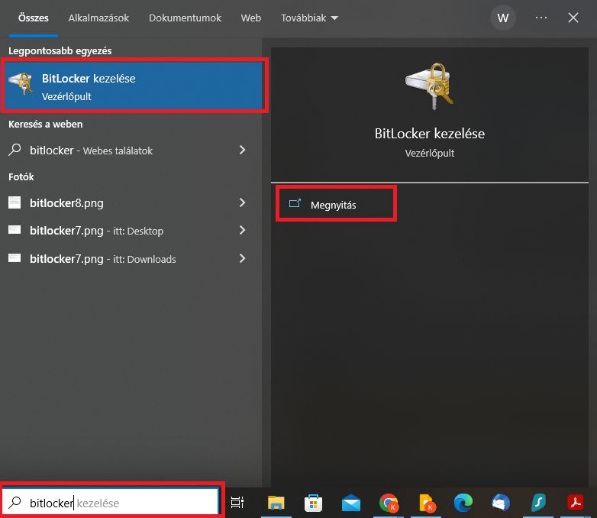Expand options for bitlocker7.png in Downloads
Viewport: 597px width, 518px height.
point(242,259)
